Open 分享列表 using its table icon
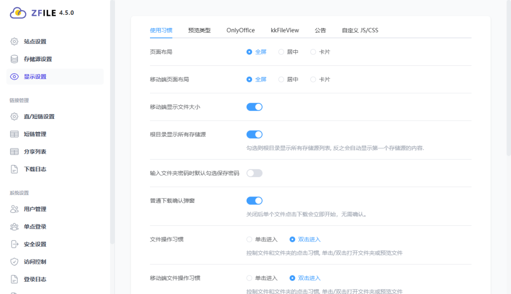Image resolution: width=511 pixels, height=294 pixels. pyautogui.click(x=14, y=151)
